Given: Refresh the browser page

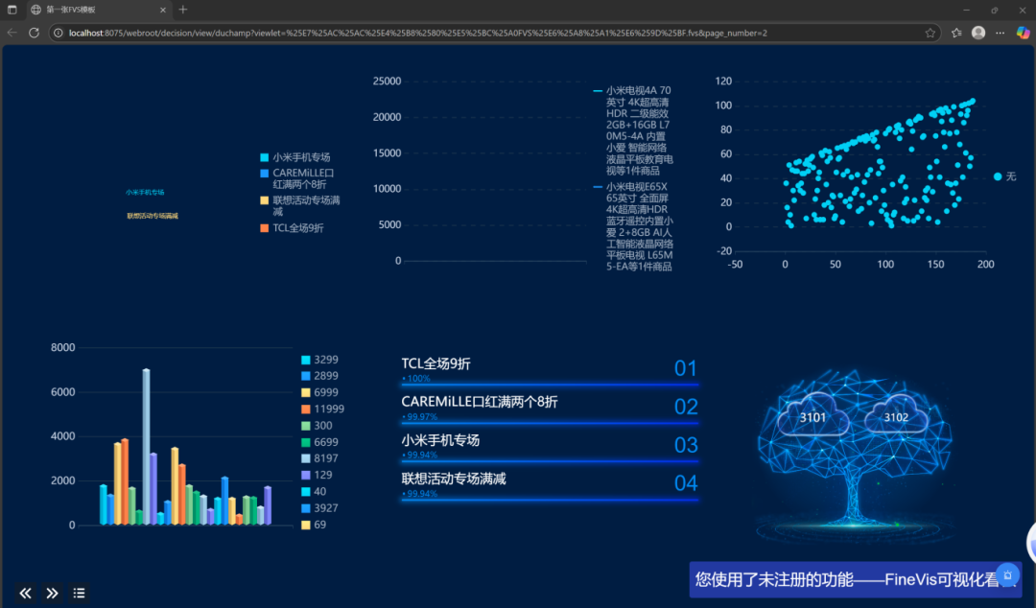Looking at the screenshot, I should point(34,33).
